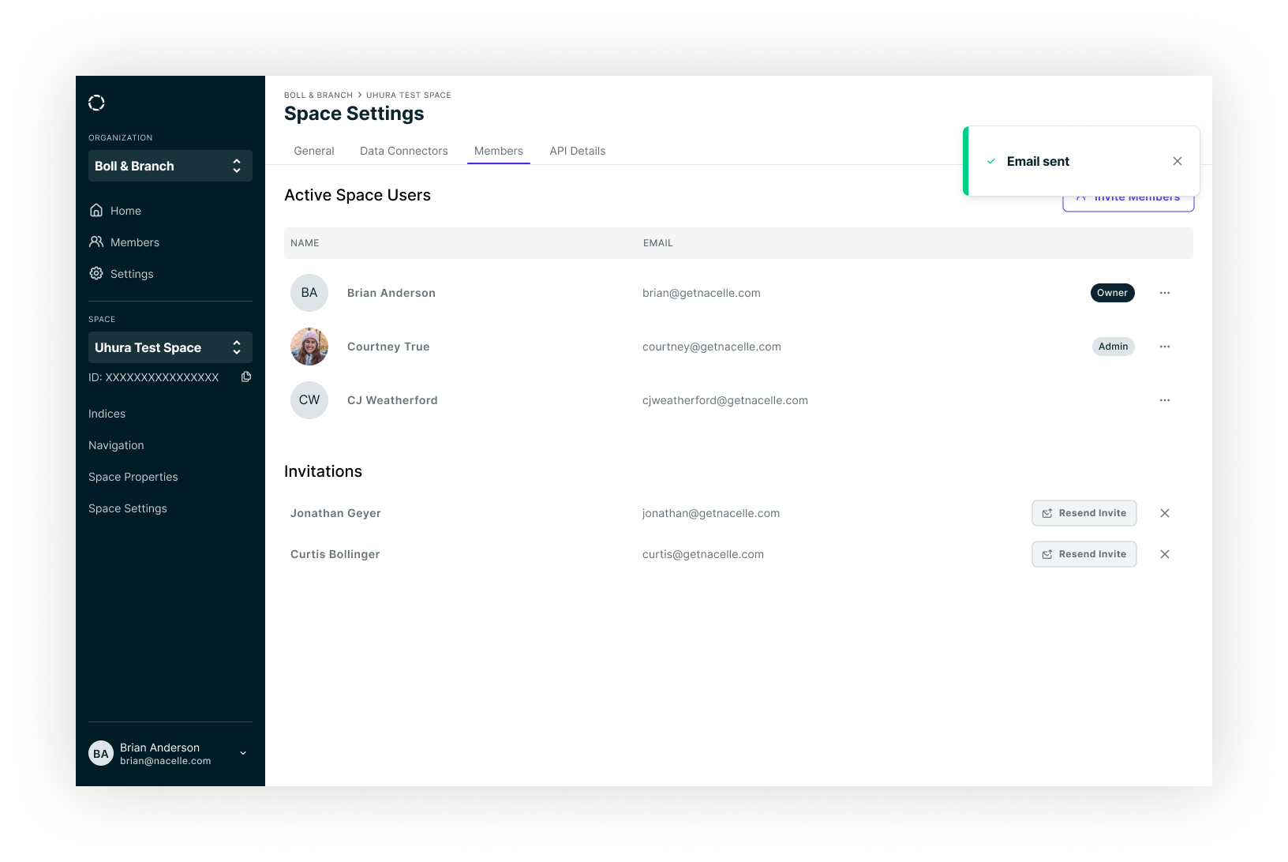This screenshot has height=862, width=1288.
Task: Open more options for Brian Anderson
Action: pos(1165,293)
